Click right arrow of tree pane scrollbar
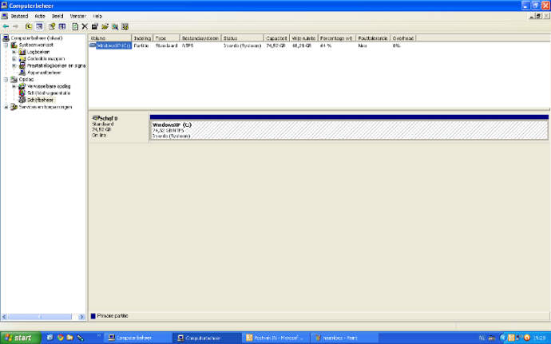This screenshot has width=551, height=344. (x=81, y=317)
